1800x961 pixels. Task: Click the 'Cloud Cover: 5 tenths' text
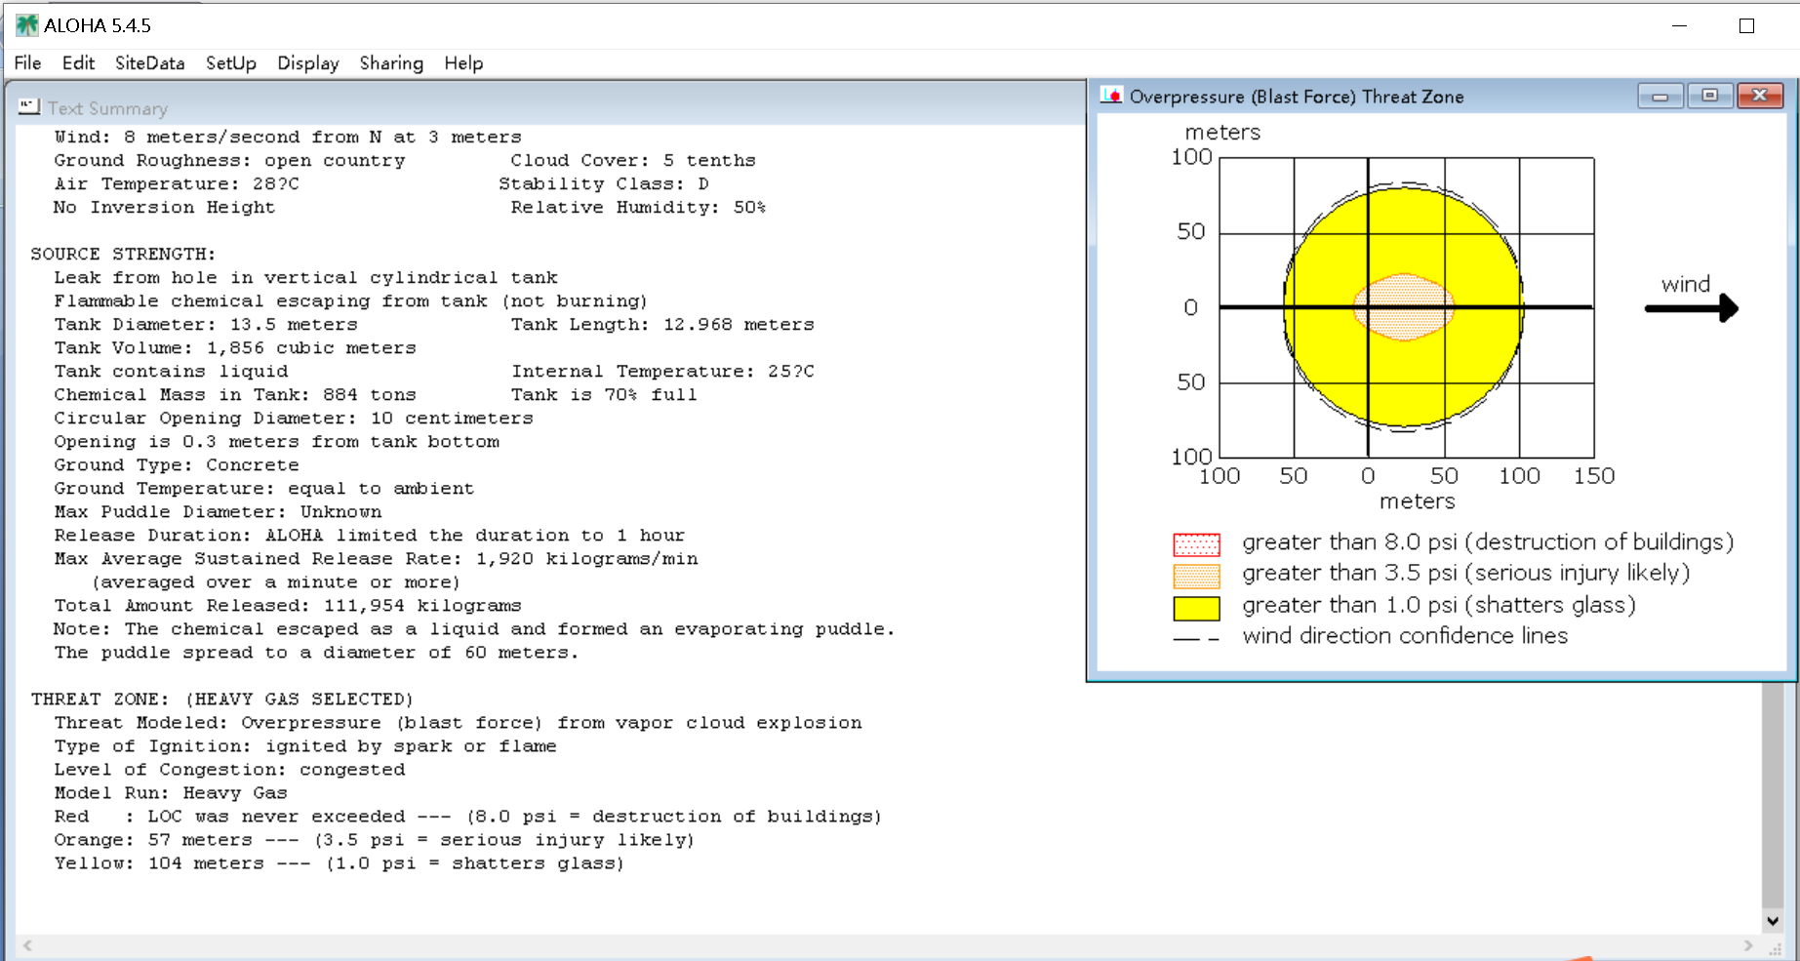click(633, 160)
